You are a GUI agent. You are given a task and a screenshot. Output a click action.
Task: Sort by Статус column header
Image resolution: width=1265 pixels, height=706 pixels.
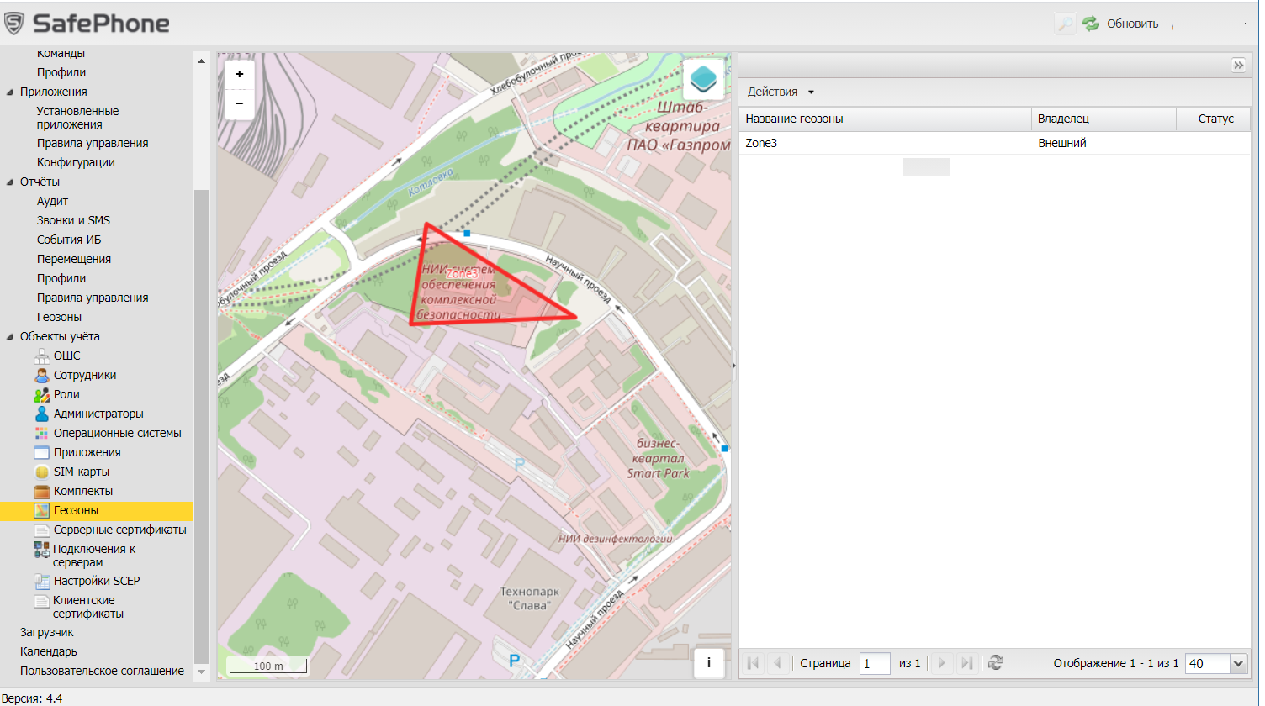point(1214,119)
